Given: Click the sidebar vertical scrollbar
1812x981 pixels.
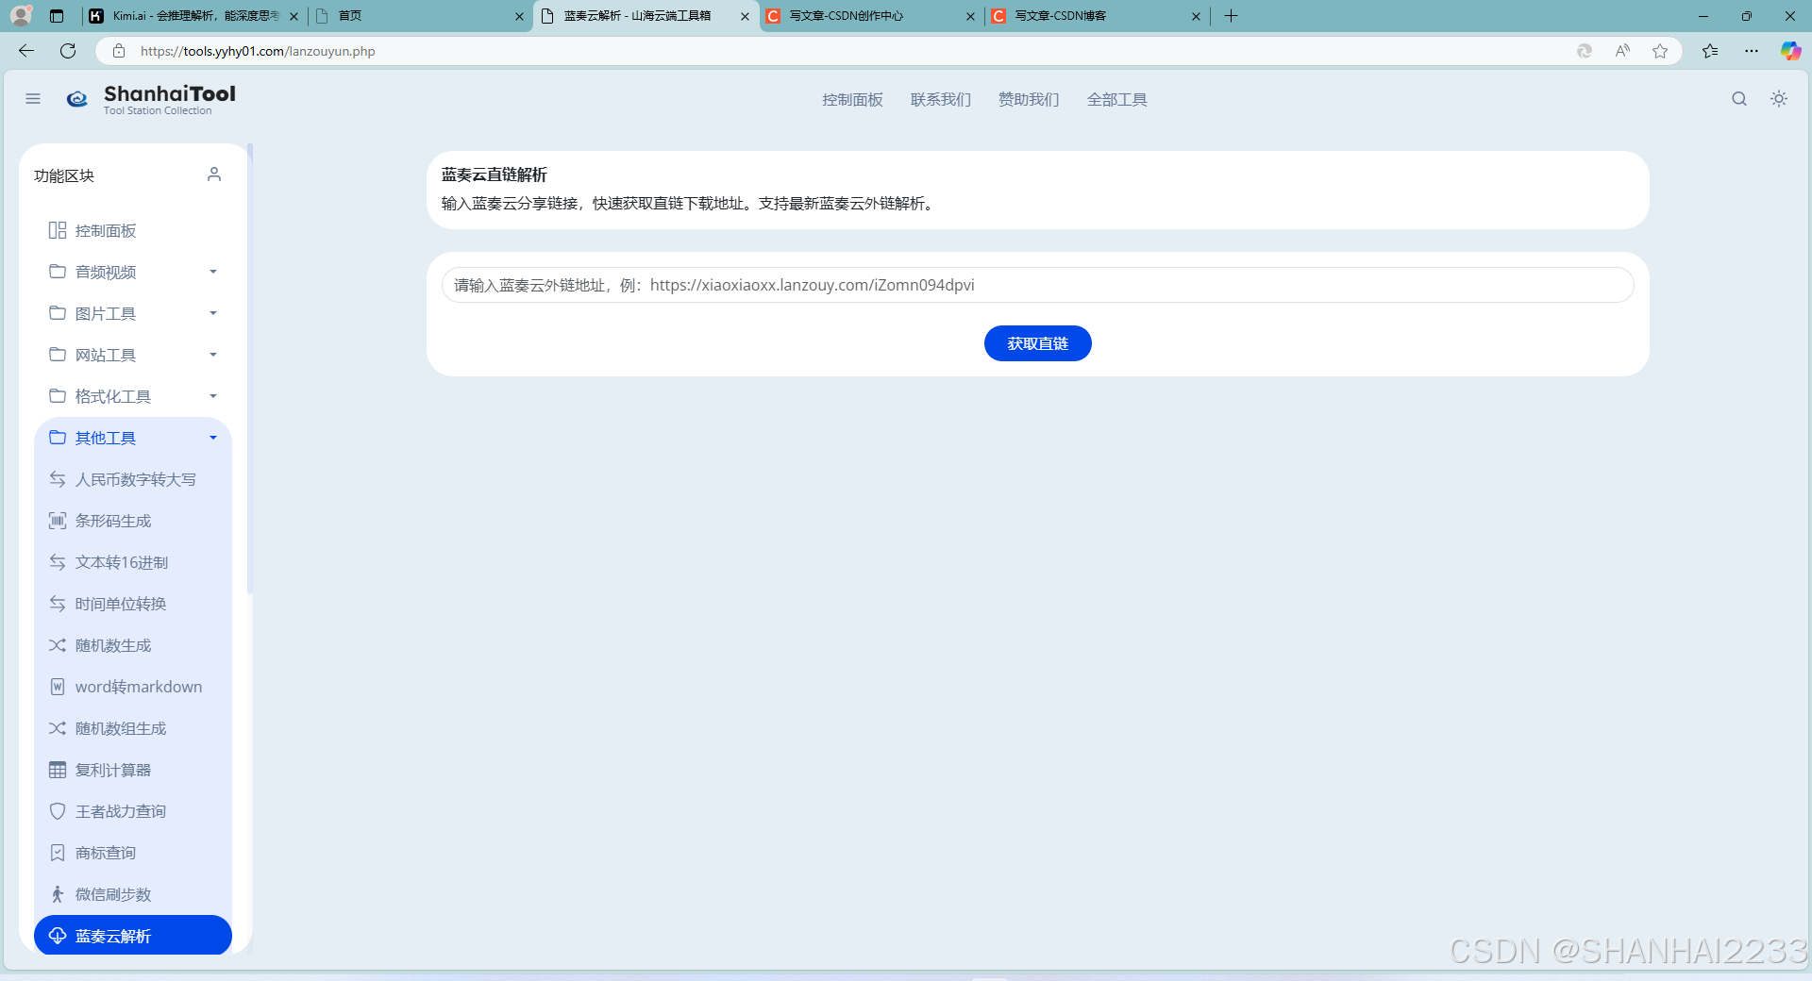Looking at the screenshot, I should (250, 368).
